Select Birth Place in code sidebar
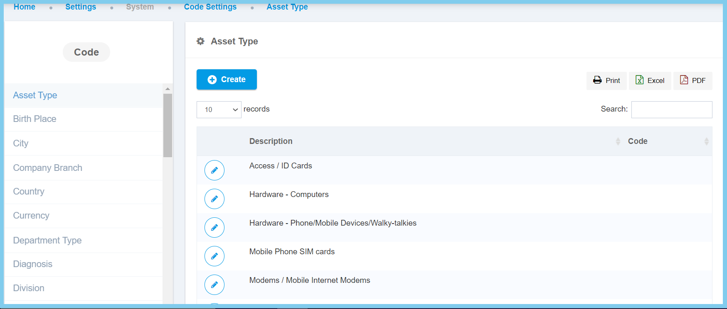 point(35,119)
